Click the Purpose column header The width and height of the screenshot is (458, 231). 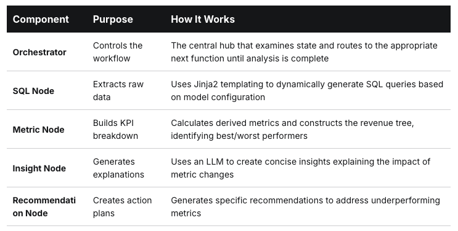113,19
